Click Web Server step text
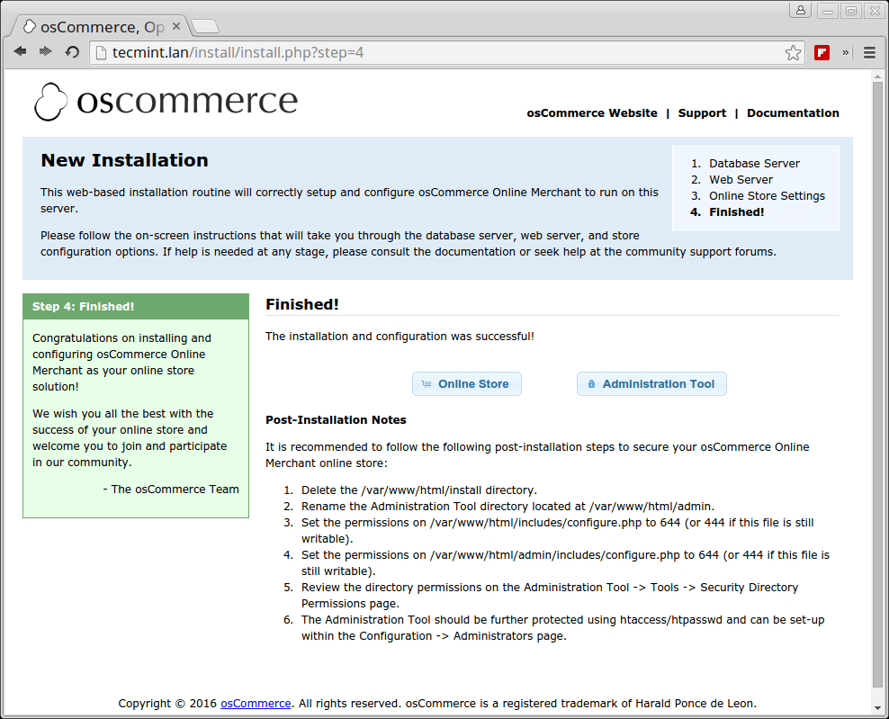Viewport: 889px width, 719px height. pyautogui.click(x=741, y=180)
